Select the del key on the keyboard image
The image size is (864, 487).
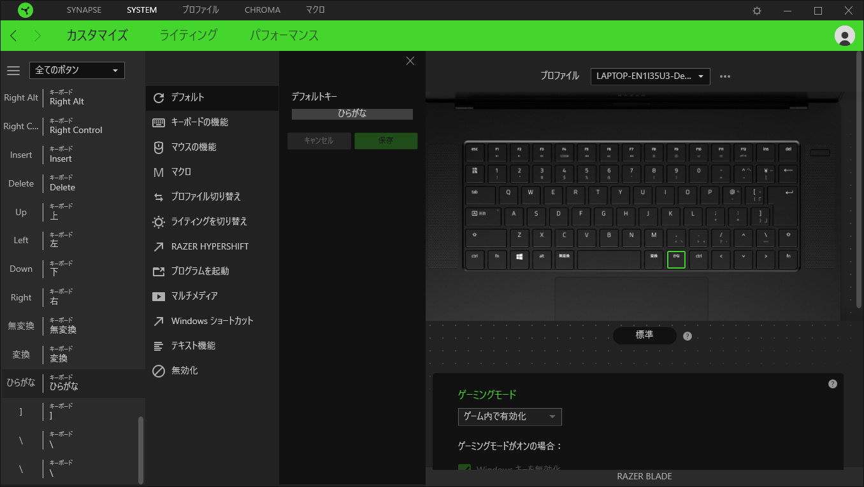(788, 153)
